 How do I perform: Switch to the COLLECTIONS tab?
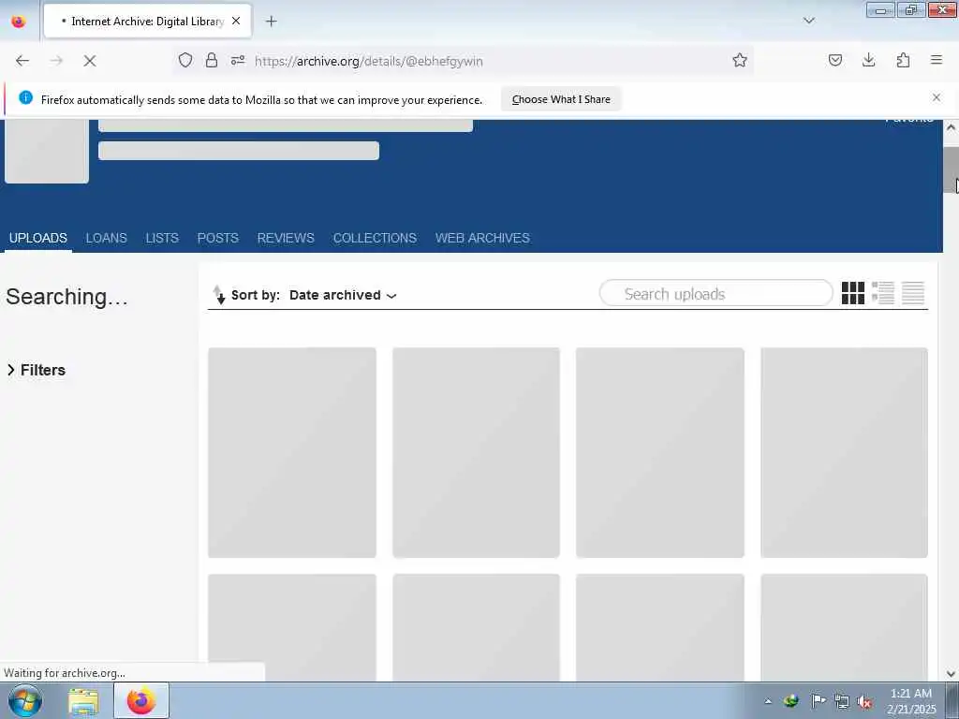point(375,238)
